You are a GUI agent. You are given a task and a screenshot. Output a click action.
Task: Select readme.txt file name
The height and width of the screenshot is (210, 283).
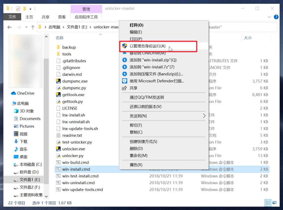[72, 135]
